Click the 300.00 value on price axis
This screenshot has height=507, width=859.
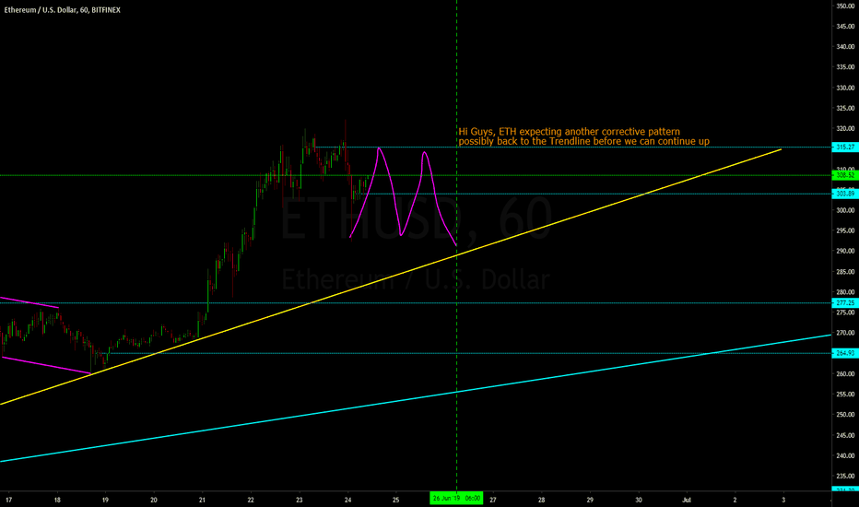point(845,210)
